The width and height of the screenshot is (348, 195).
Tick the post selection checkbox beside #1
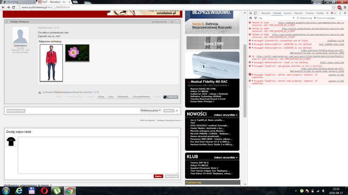click(x=177, y=22)
